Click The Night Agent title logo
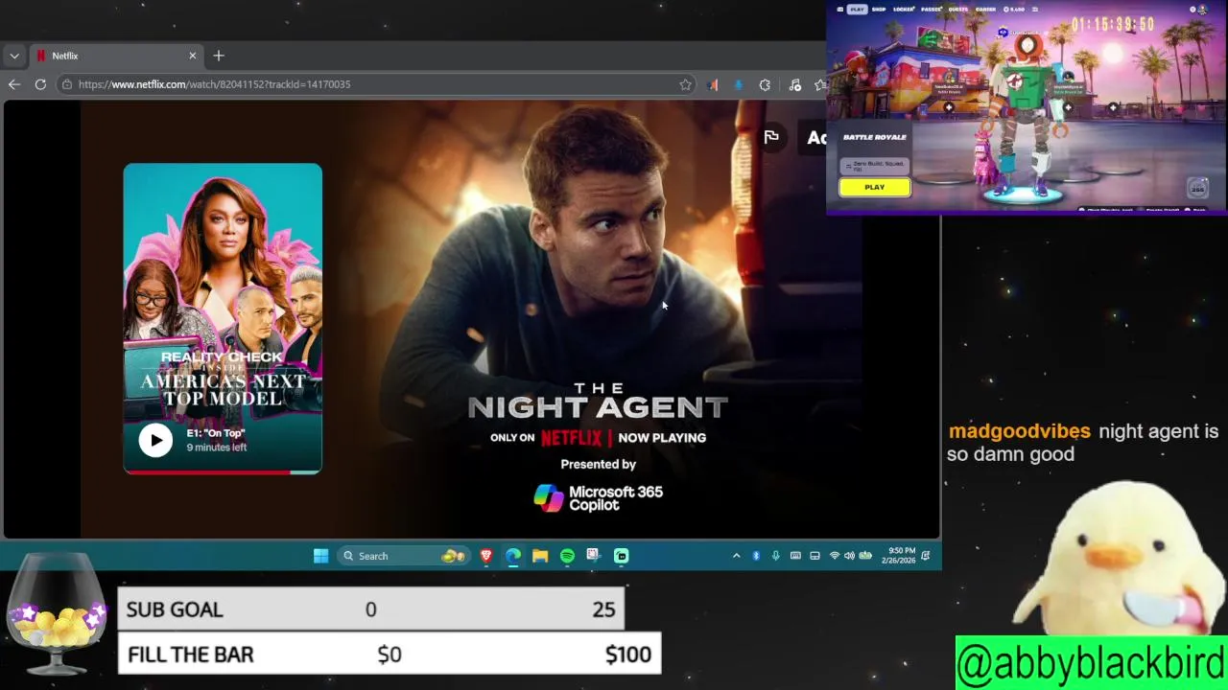This screenshot has height=690, width=1228. 598,402
